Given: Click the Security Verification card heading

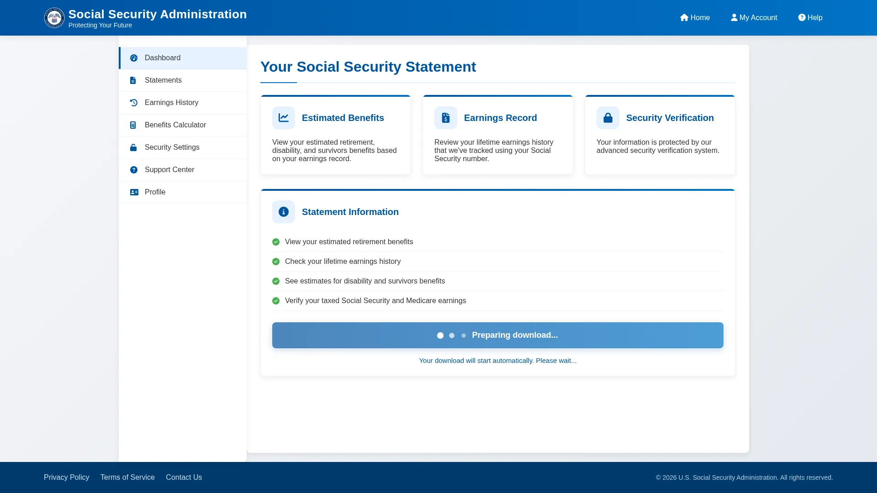Looking at the screenshot, I should click(670, 118).
